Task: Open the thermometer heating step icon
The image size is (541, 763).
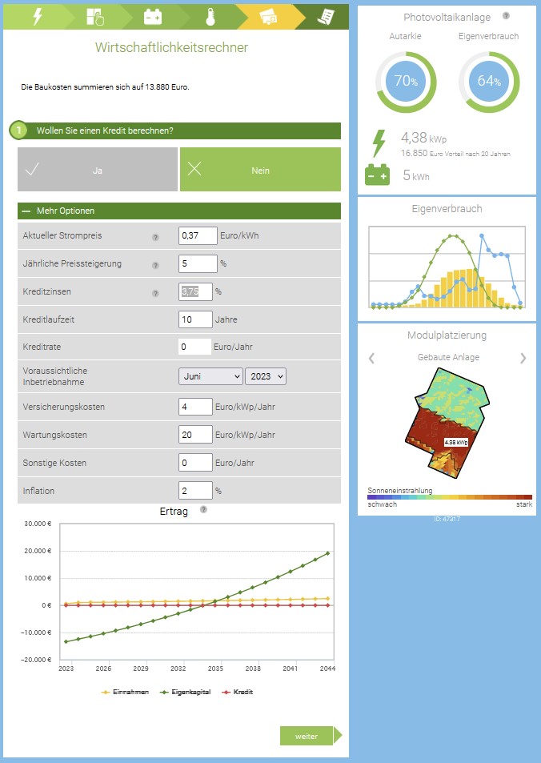Action: pyautogui.click(x=210, y=17)
